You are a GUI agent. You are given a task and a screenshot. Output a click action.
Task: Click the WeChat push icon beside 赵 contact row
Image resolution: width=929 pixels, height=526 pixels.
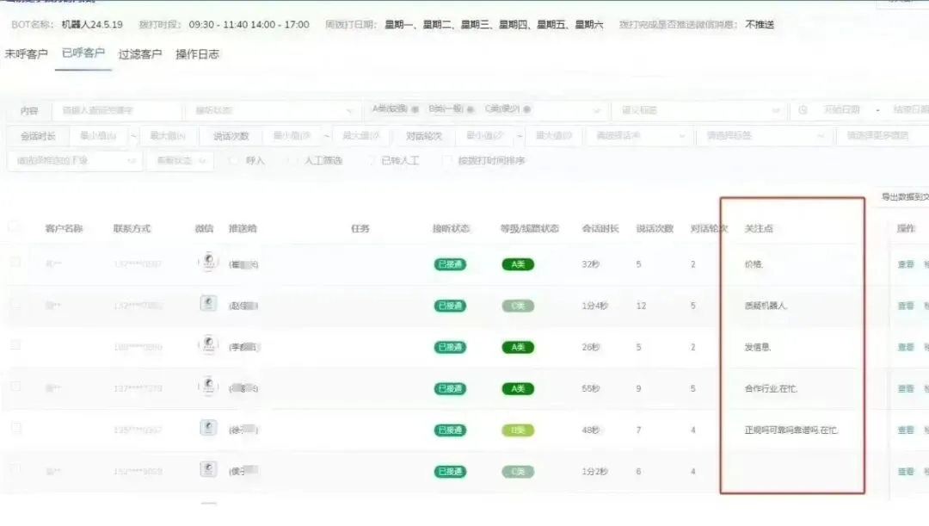pyautogui.click(x=208, y=305)
